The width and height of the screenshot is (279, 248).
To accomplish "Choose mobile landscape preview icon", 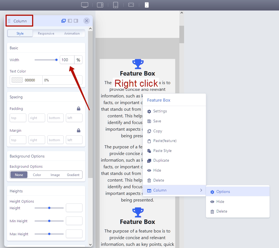I will tap(131, 5).
